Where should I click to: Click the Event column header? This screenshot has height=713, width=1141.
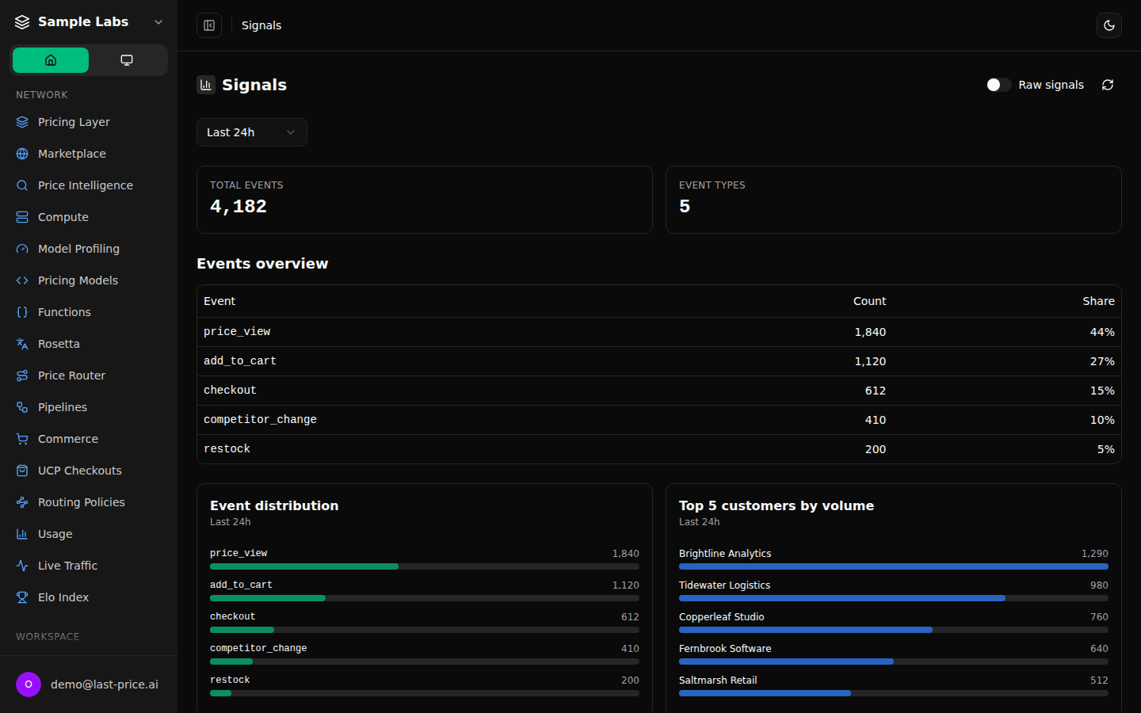[219, 301]
